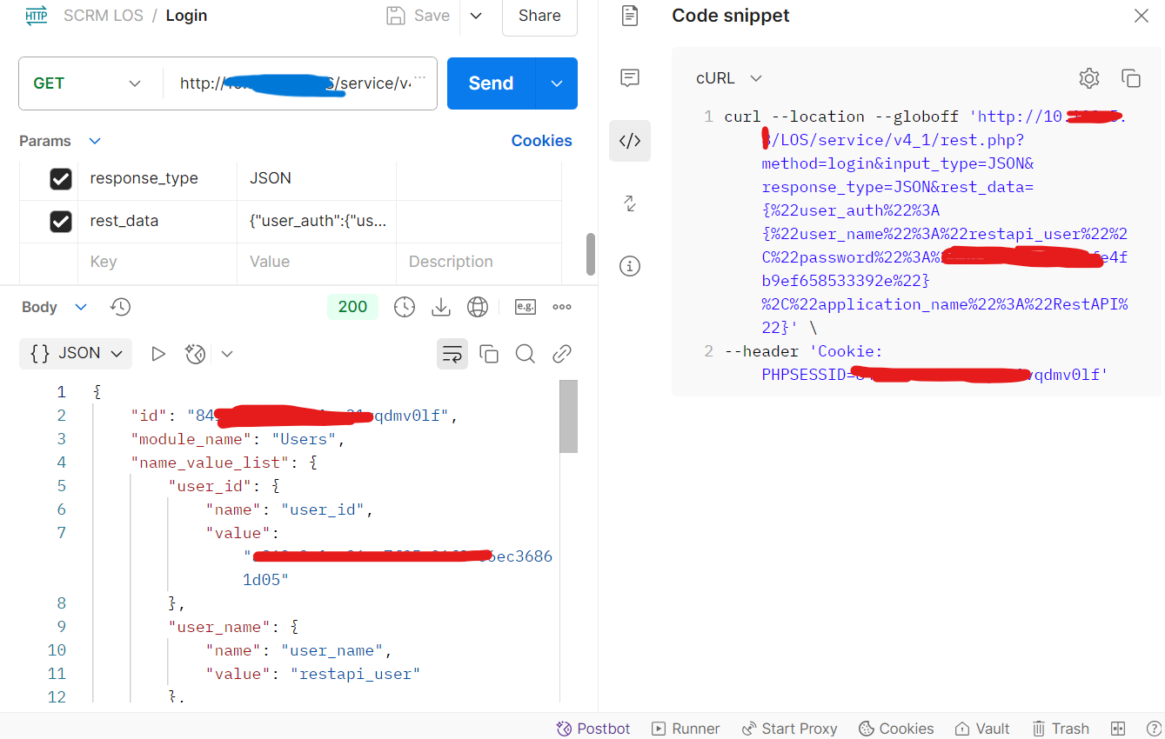Select the Code snippet sidebar icon
1165x739 pixels.
[x=630, y=141]
